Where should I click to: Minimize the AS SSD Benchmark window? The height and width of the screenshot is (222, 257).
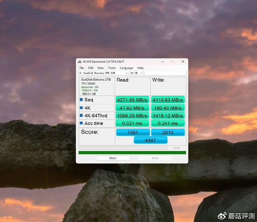click(162, 61)
